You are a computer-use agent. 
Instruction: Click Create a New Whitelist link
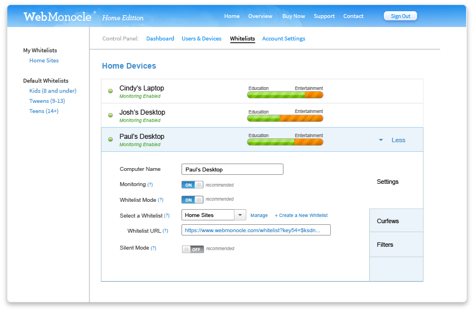pos(301,215)
